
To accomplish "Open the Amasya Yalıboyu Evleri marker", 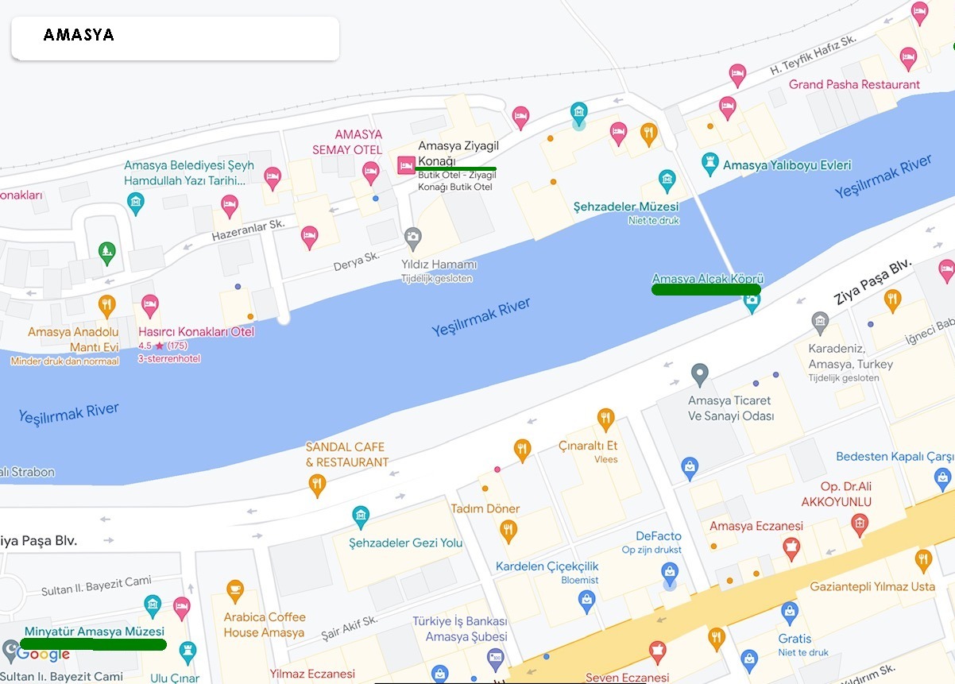I will coord(709,164).
